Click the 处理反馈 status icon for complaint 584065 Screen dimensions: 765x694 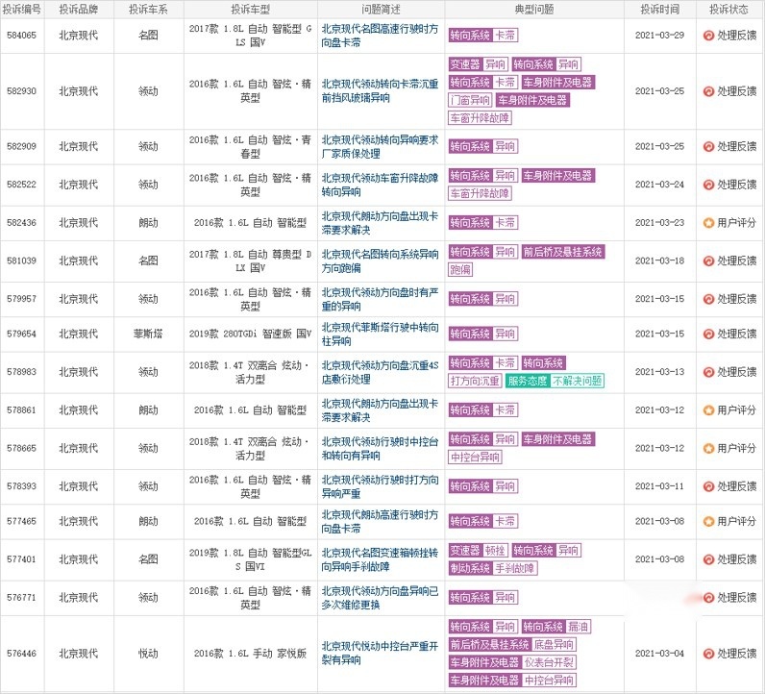pyautogui.click(x=708, y=36)
